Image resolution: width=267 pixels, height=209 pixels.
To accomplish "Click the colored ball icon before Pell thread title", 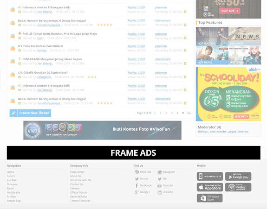I will click(20, 33).
